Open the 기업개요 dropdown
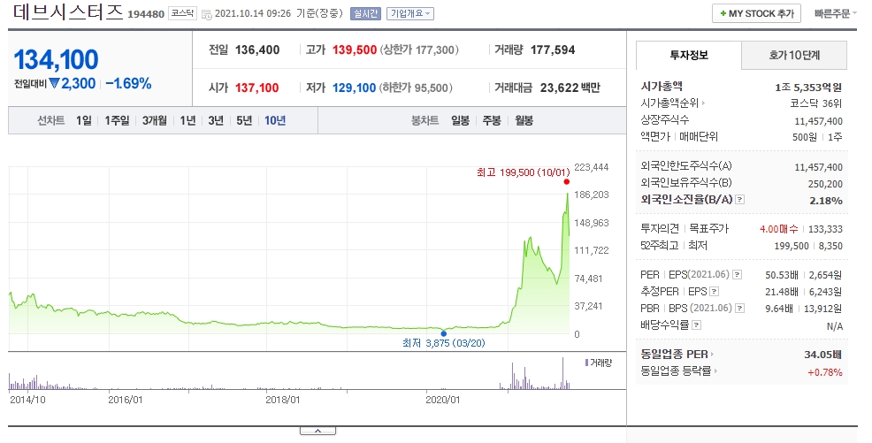Screen dimensions: 872x443 pyautogui.click(x=410, y=13)
